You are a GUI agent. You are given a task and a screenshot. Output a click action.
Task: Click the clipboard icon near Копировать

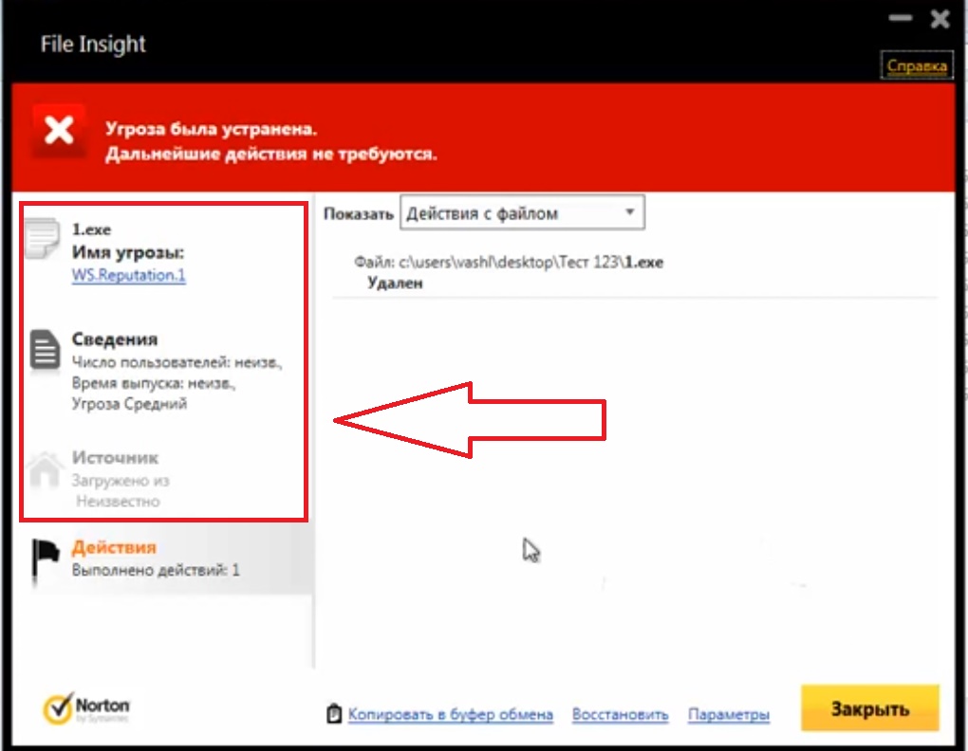point(334,713)
